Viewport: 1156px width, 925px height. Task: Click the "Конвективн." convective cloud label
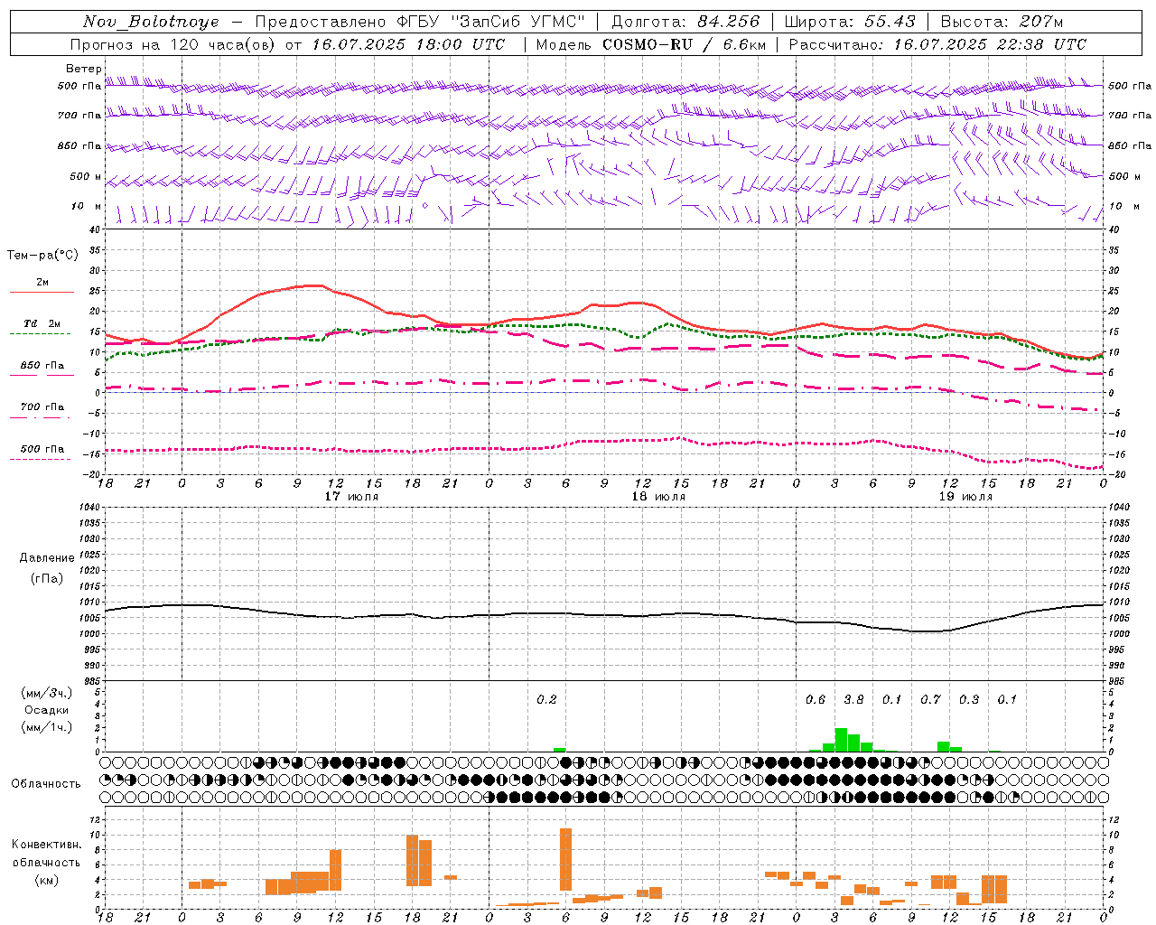(x=47, y=845)
